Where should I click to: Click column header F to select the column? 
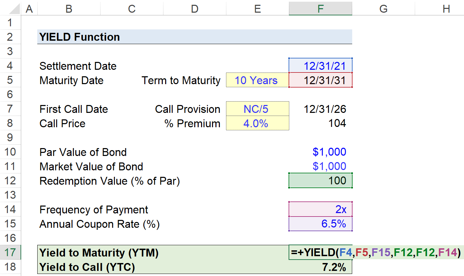[x=320, y=9]
